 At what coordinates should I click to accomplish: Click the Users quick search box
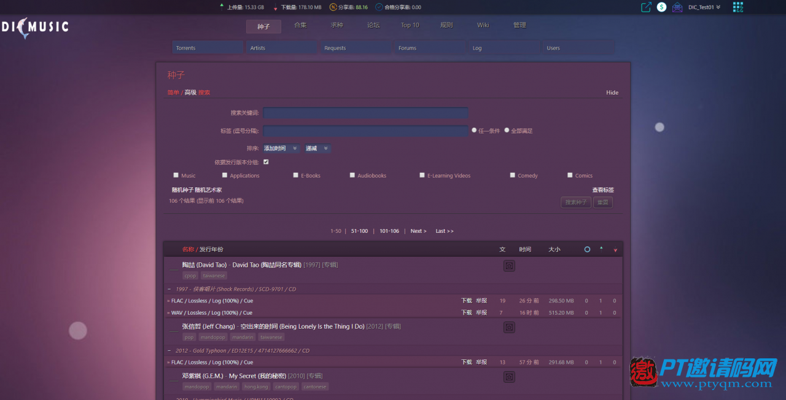click(x=578, y=48)
